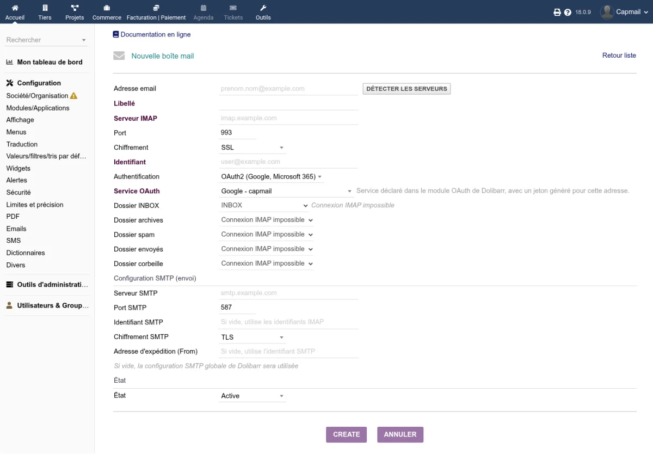
Task: Click the book icon beside Documentation en ligne
Action: tap(116, 34)
